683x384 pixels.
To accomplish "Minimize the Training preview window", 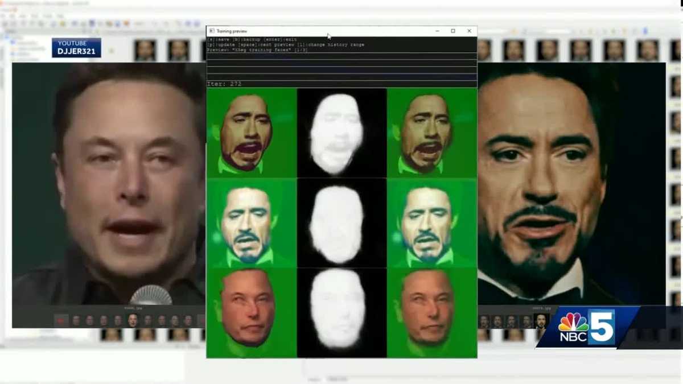I will click(436, 31).
